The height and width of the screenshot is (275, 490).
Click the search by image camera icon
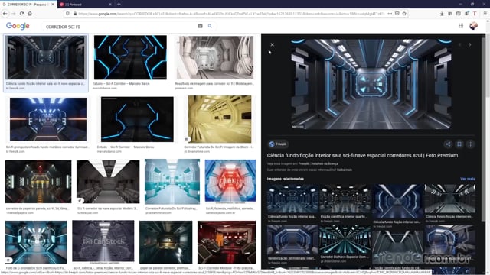pos(200,26)
